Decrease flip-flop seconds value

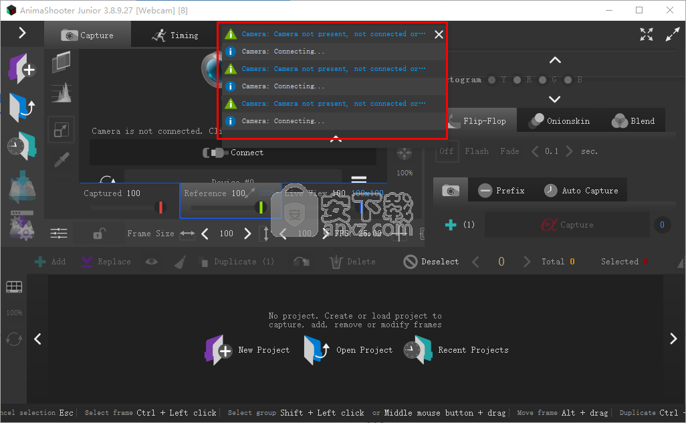pyautogui.click(x=535, y=151)
